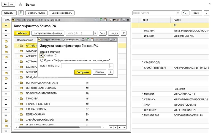Image resolution: width=212 pixels, height=133 pixels.
Task: Click scroll-left arrow of classifier list
Action: [x=16, y=127]
